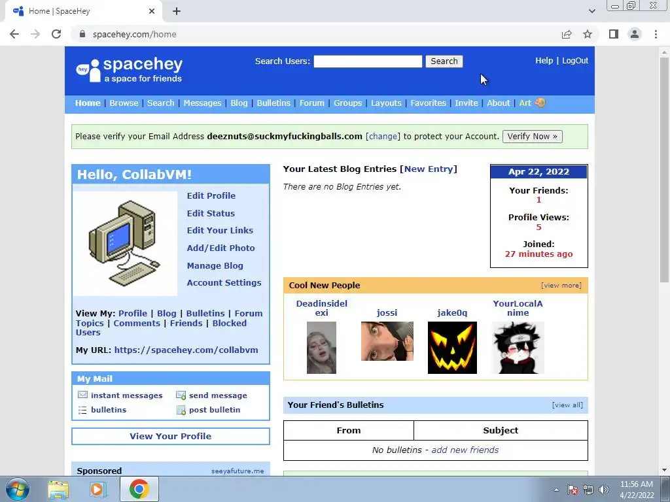
Task: Click the browser forward arrow
Action: point(35,34)
